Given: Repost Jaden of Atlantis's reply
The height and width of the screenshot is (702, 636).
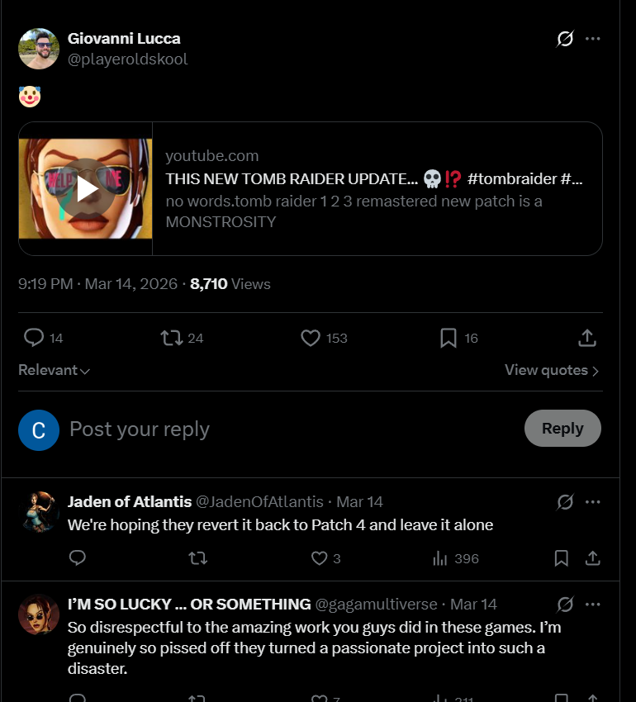Looking at the screenshot, I should 198,559.
